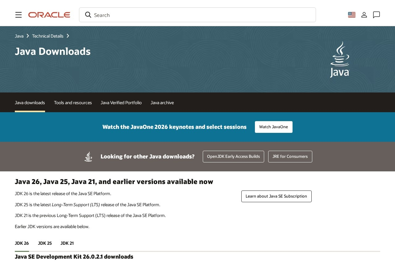Click 'JDK 26 is the latest release' line

pyautogui.click(x=63, y=194)
